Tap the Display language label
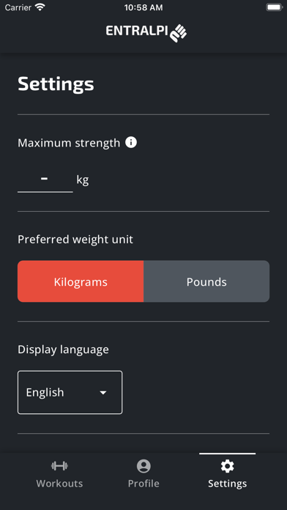 [x=63, y=350]
